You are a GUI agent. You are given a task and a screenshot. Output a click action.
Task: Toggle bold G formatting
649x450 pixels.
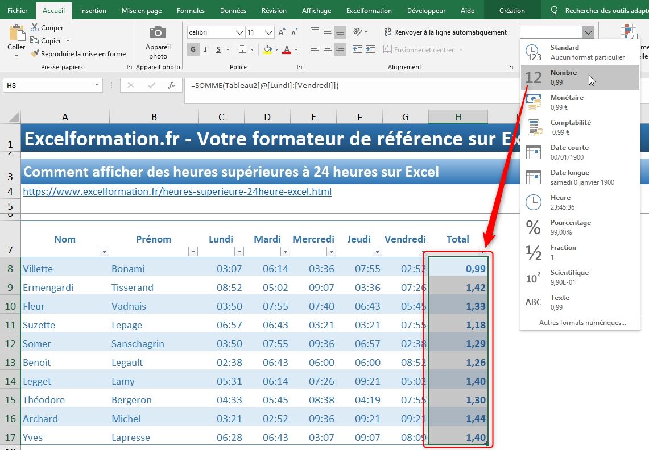pos(193,49)
